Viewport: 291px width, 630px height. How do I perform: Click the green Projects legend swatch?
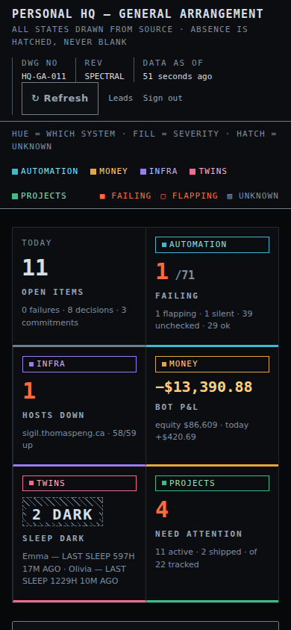pos(15,196)
